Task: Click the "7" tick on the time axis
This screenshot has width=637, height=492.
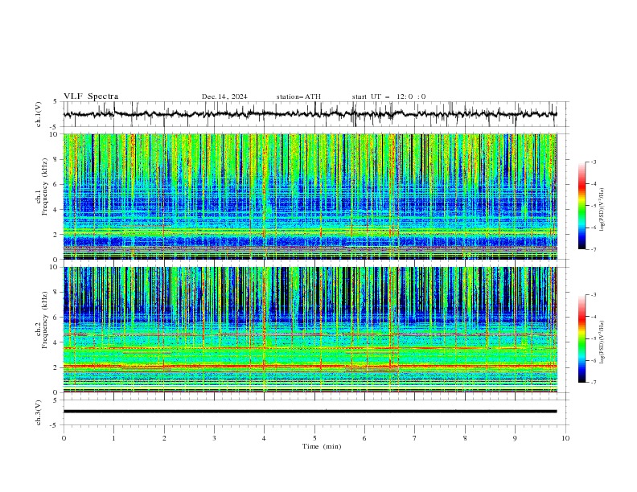Action: [x=415, y=438]
